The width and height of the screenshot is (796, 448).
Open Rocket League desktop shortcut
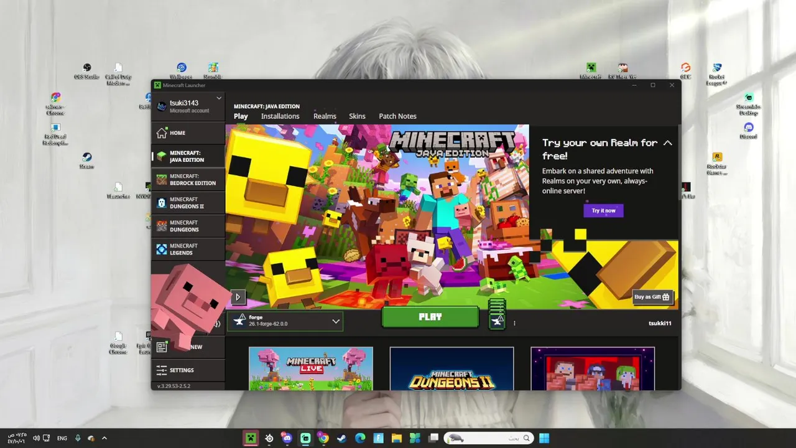(717, 74)
